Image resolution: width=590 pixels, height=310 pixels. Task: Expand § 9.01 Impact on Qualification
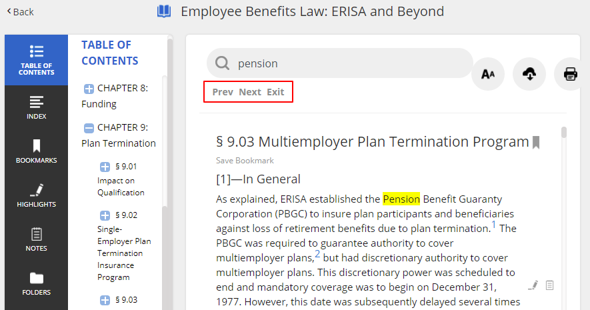(x=105, y=167)
